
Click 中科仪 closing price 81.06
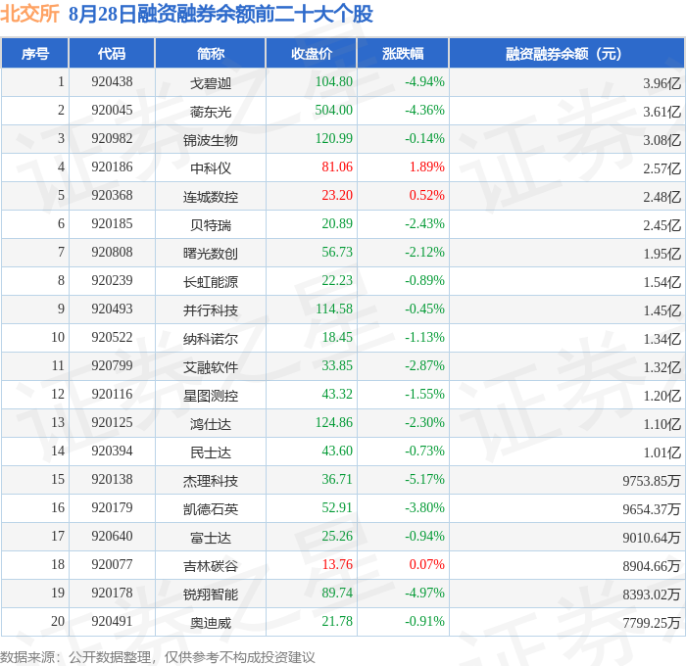tap(337, 166)
